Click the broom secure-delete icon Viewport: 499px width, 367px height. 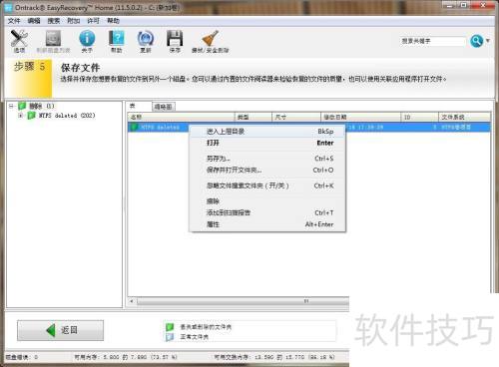pyautogui.click(x=210, y=41)
